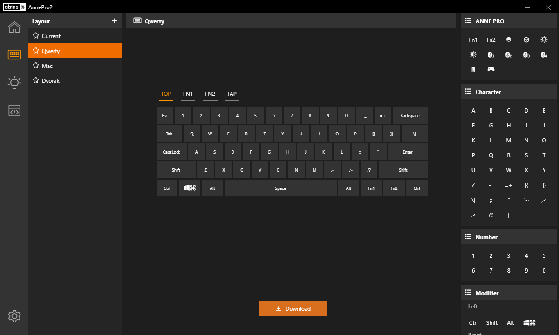Image resolution: width=559 pixels, height=335 pixels.
Task: Pick number 0 in Number panel
Action: point(544,271)
